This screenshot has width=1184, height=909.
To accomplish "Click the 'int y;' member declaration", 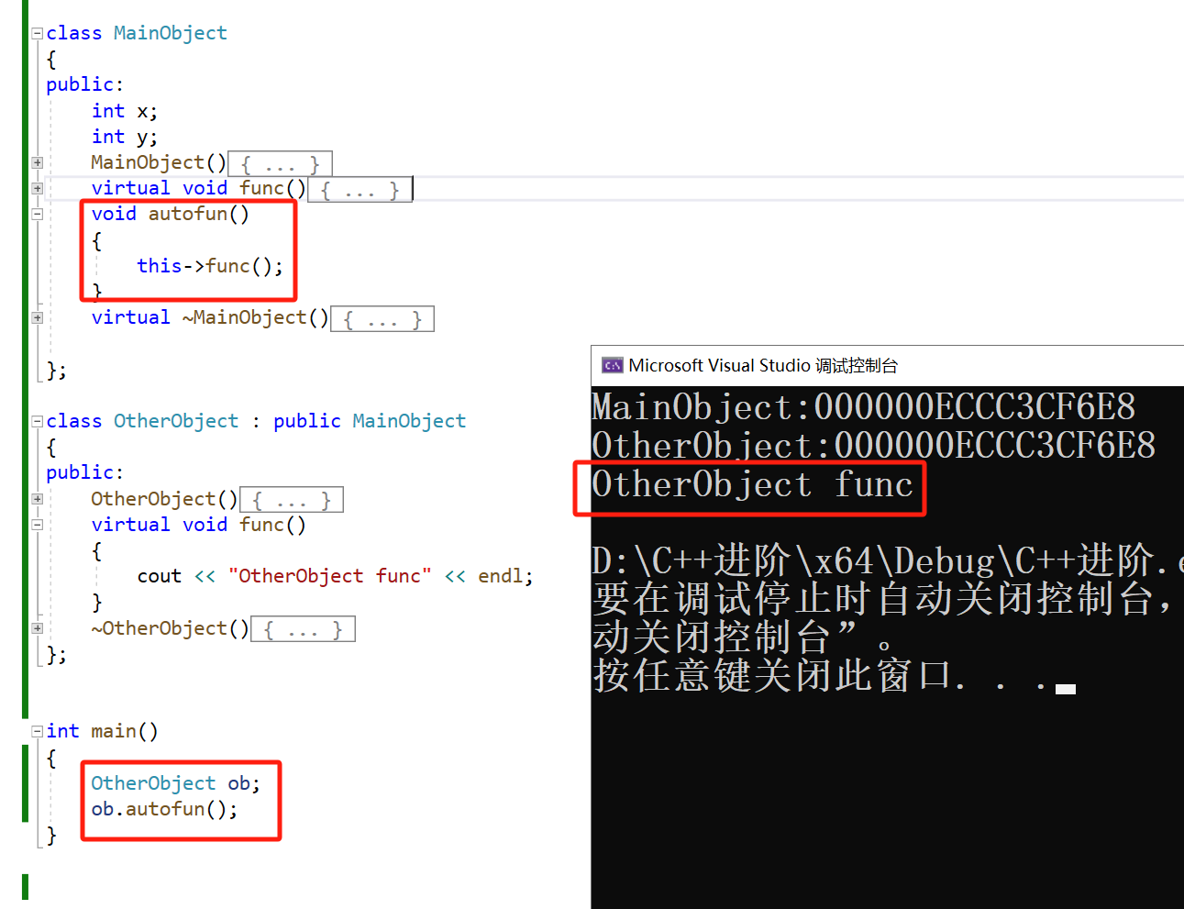I will coord(125,137).
